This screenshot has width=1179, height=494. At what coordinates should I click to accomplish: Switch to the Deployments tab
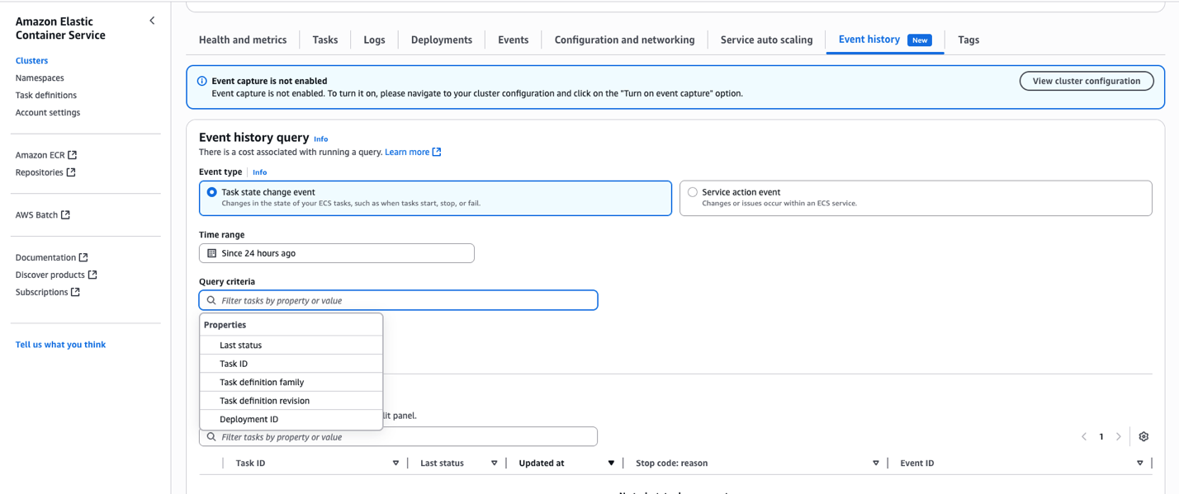tap(441, 40)
